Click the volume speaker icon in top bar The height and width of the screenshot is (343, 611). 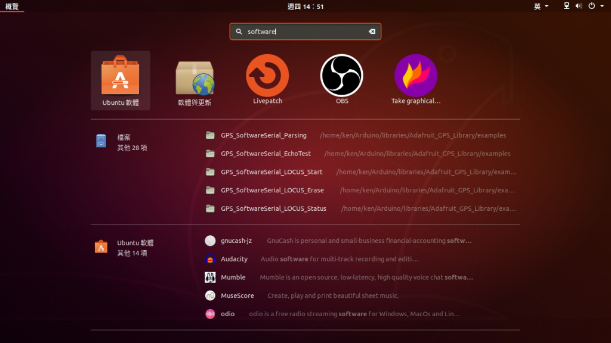click(x=579, y=6)
